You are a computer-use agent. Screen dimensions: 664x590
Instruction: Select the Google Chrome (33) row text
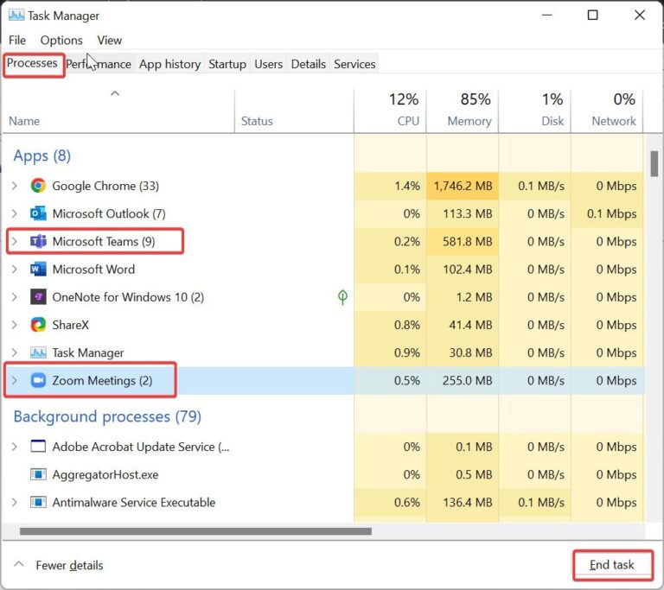coord(105,186)
